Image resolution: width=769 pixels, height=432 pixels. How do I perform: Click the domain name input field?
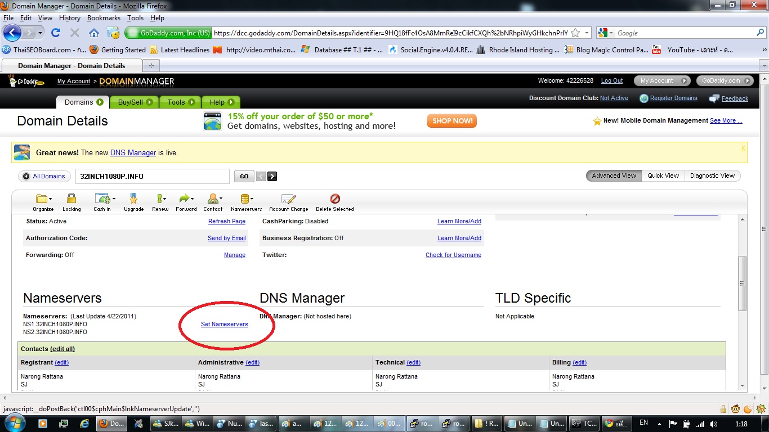coord(153,176)
